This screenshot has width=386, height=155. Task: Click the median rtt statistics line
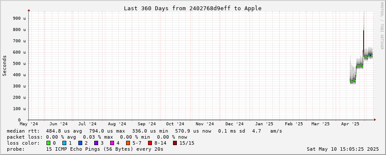click(144, 131)
